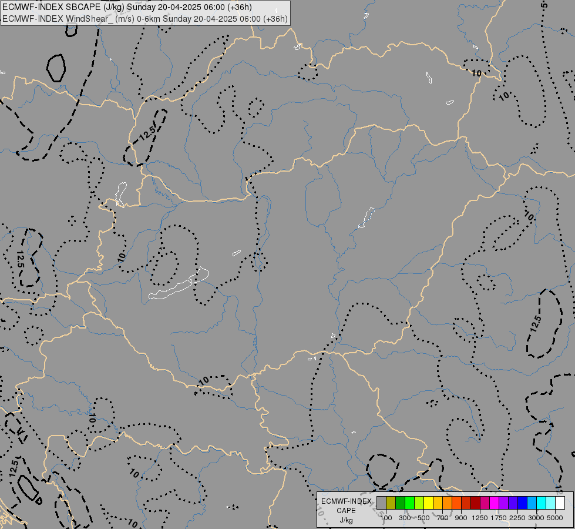Click the bright cyan legend swatch
This screenshot has height=529, width=575.
(542, 503)
